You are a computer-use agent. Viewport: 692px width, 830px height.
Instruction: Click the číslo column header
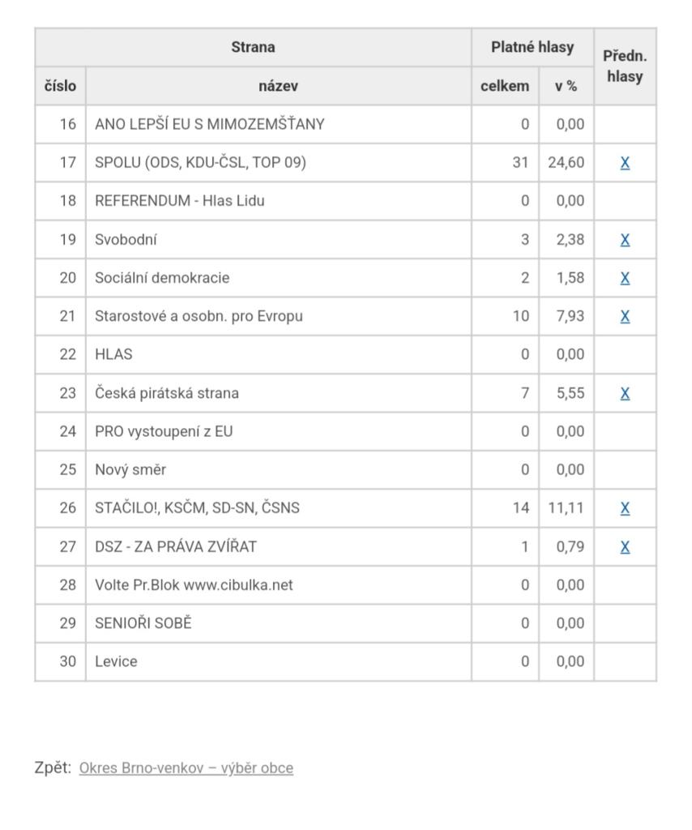tap(60, 86)
